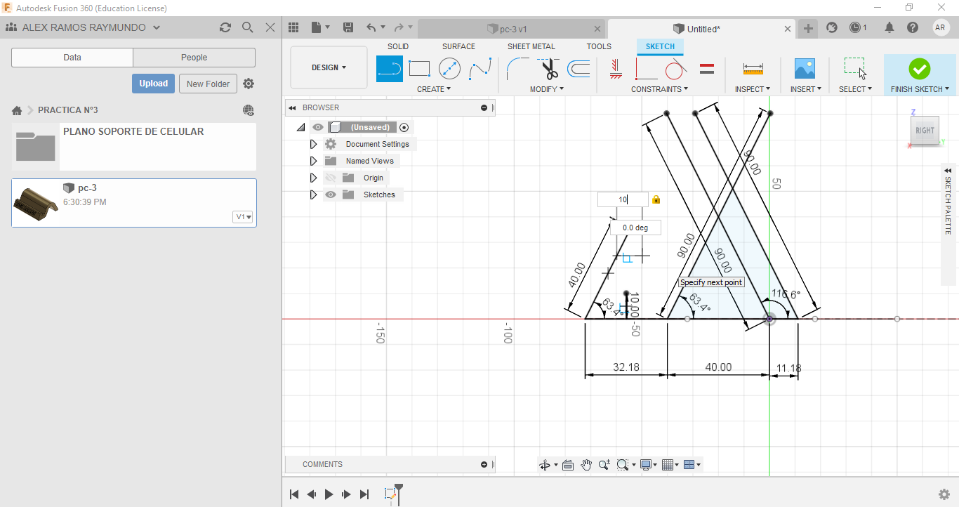This screenshot has width=959, height=507.
Task: Open the V1 version dropdown for pc-3
Action: pyautogui.click(x=243, y=217)
